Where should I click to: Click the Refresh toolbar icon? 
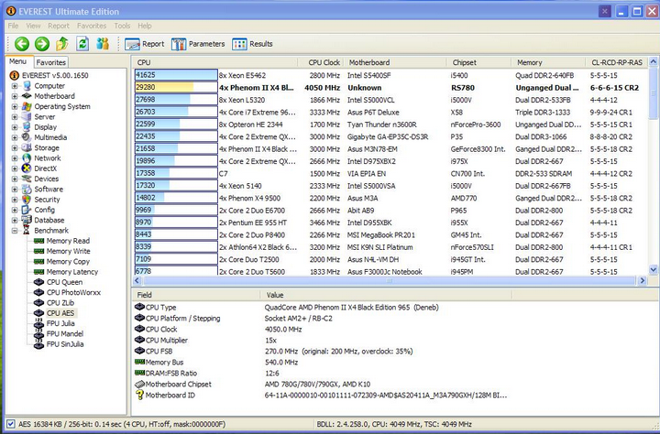click(82, 43)
